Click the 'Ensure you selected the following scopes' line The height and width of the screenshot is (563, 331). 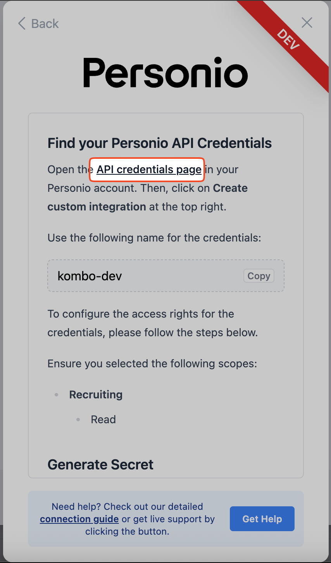coord(152,363)
